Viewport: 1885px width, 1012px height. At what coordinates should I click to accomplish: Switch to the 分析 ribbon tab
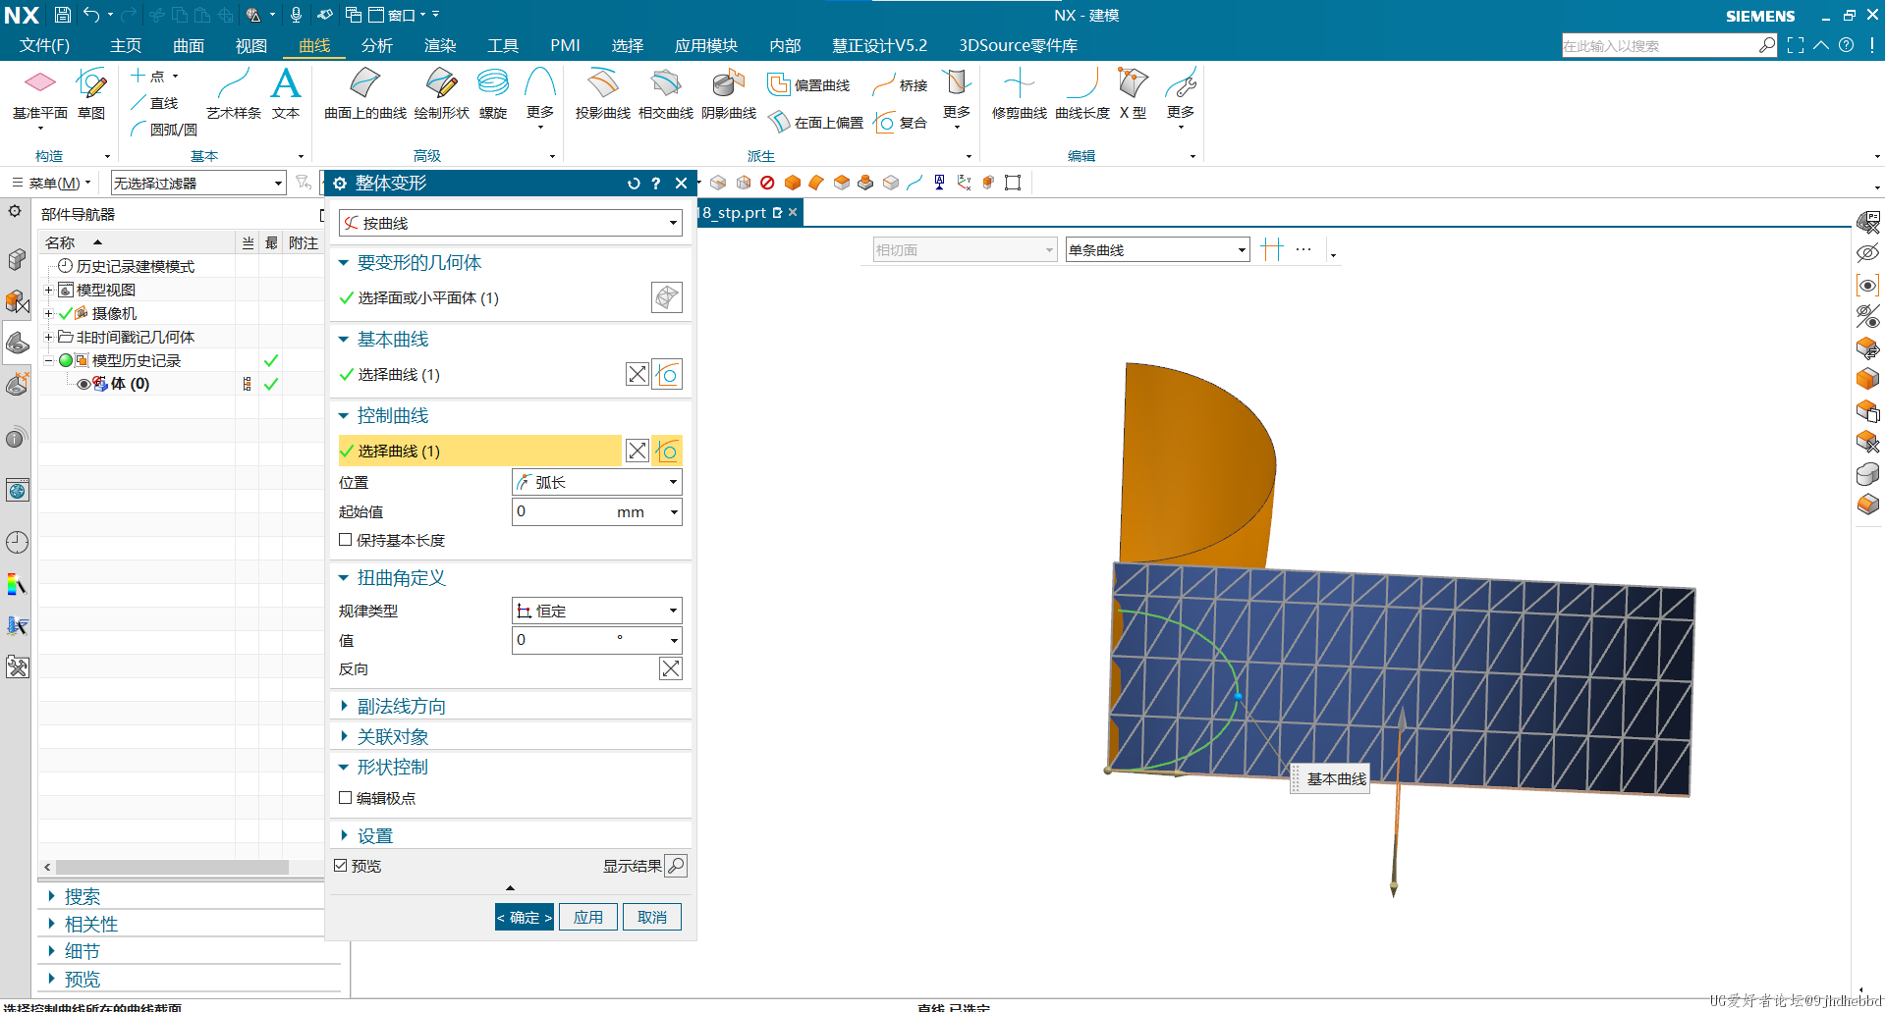point(377,45)
